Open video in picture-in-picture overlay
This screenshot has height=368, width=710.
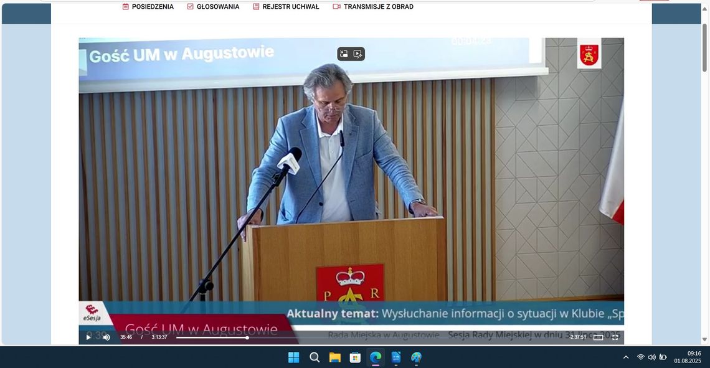pyautogui.click(x=344, y=54)
